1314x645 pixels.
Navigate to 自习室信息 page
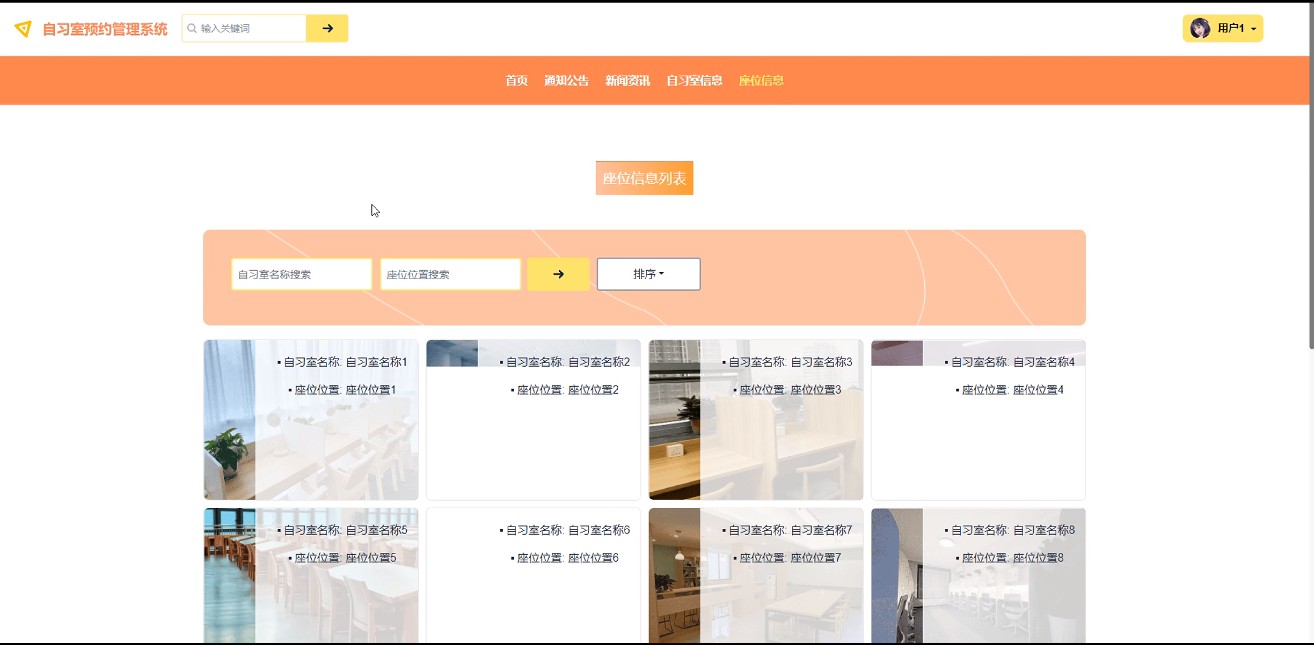tap(694, 80)
